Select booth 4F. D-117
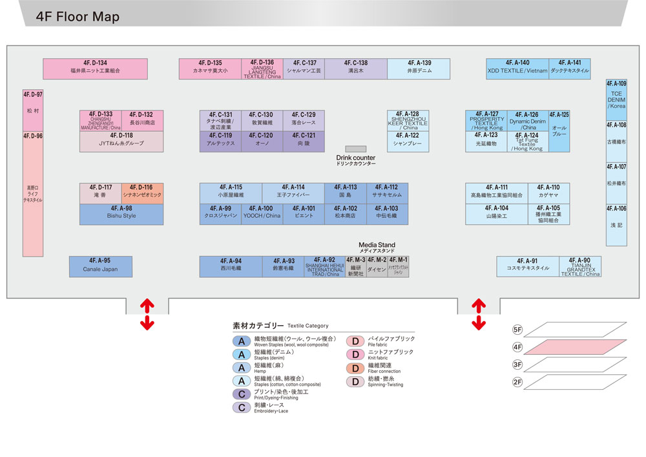Viewport: 646px width, 457px height. [101, 194]
